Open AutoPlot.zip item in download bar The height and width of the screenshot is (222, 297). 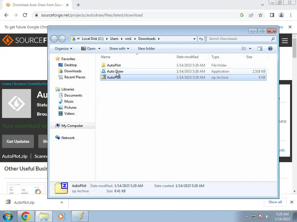pos(24,202)
